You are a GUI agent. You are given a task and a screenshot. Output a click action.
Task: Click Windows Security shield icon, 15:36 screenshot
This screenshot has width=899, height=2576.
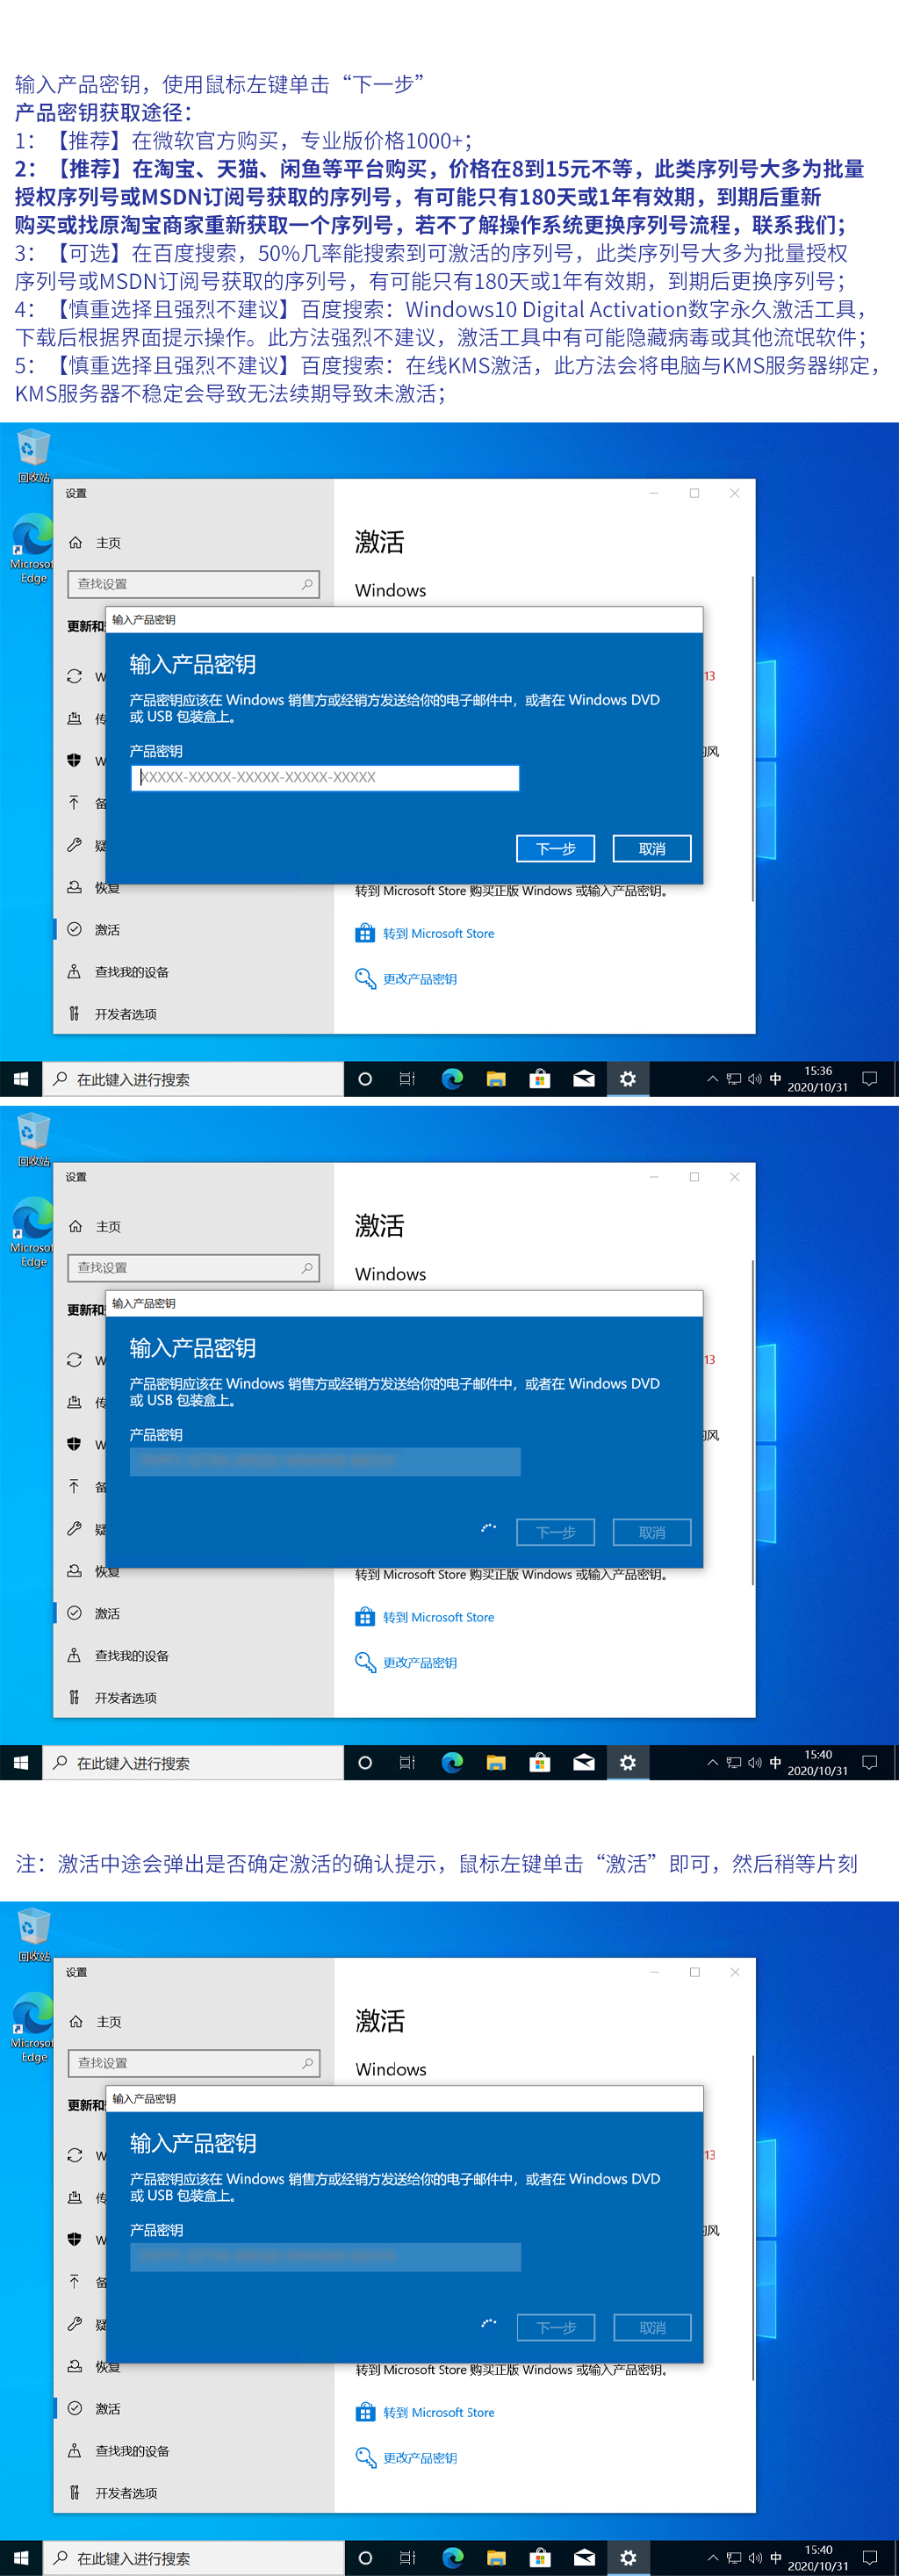(x=74, y=761)
